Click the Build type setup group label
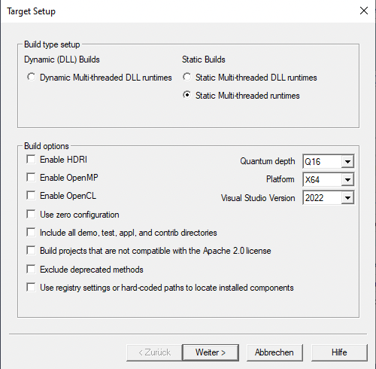The width and height of the screenshot is (376, 369). point(52,44)
